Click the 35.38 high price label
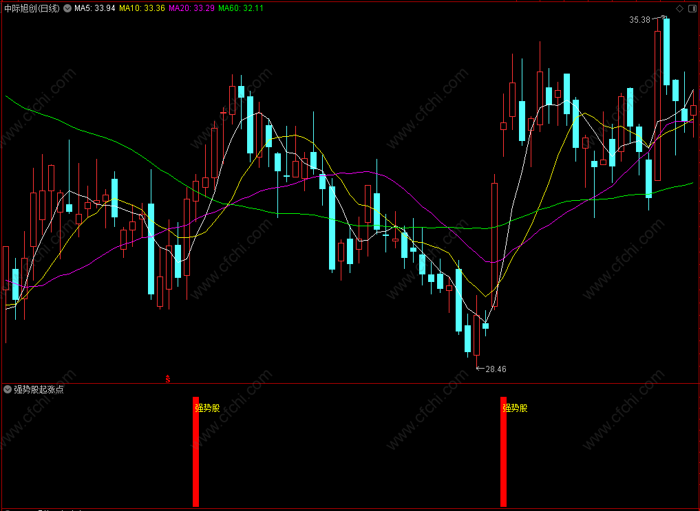 [x=639, y=20]
